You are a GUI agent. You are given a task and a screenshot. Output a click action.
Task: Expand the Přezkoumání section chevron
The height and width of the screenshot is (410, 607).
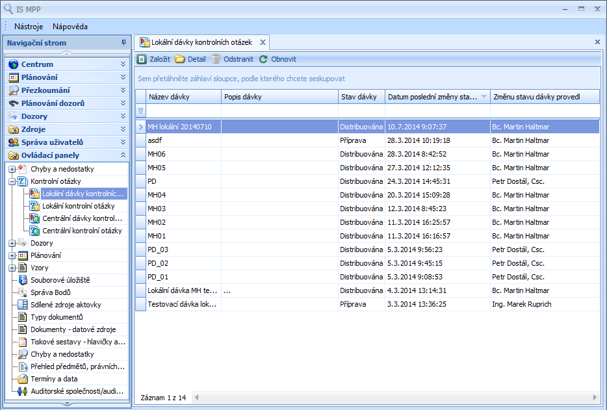(x=123, y=90)
